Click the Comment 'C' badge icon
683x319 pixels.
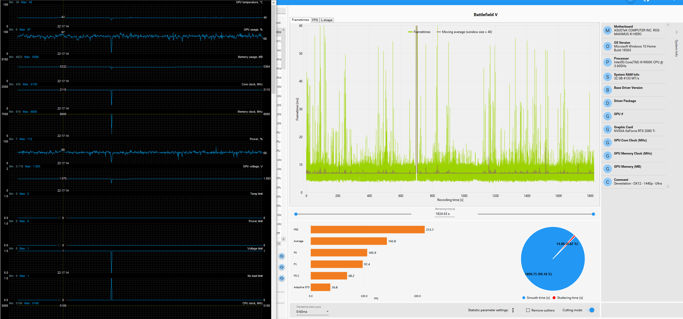(x=607, y=182)
